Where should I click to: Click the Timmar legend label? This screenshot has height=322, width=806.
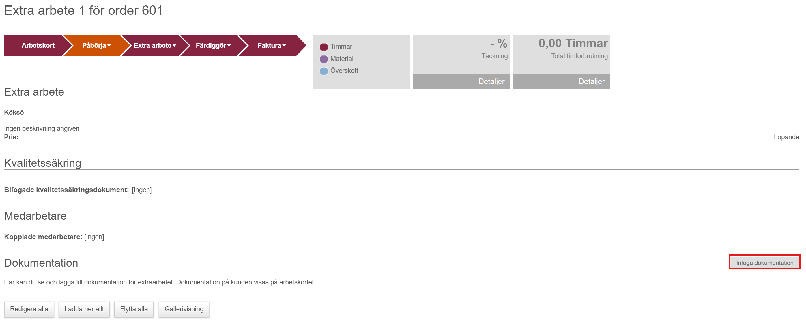click(x=341, y=47)
